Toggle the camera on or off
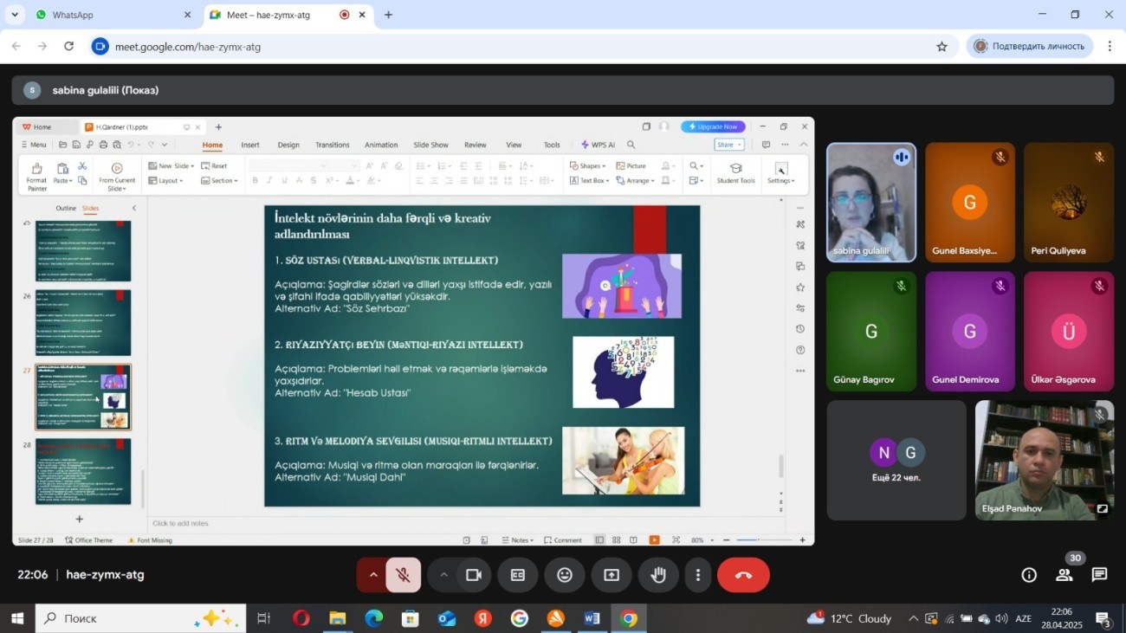Image resolution: width=1126 pixels, height=633 pixels. tap(474, 575)
